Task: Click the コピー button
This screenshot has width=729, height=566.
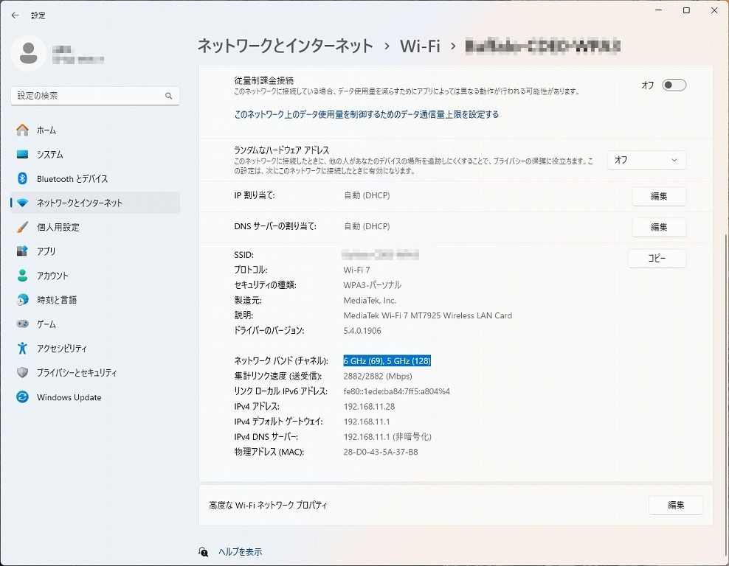Action: [x=657, y=258]
